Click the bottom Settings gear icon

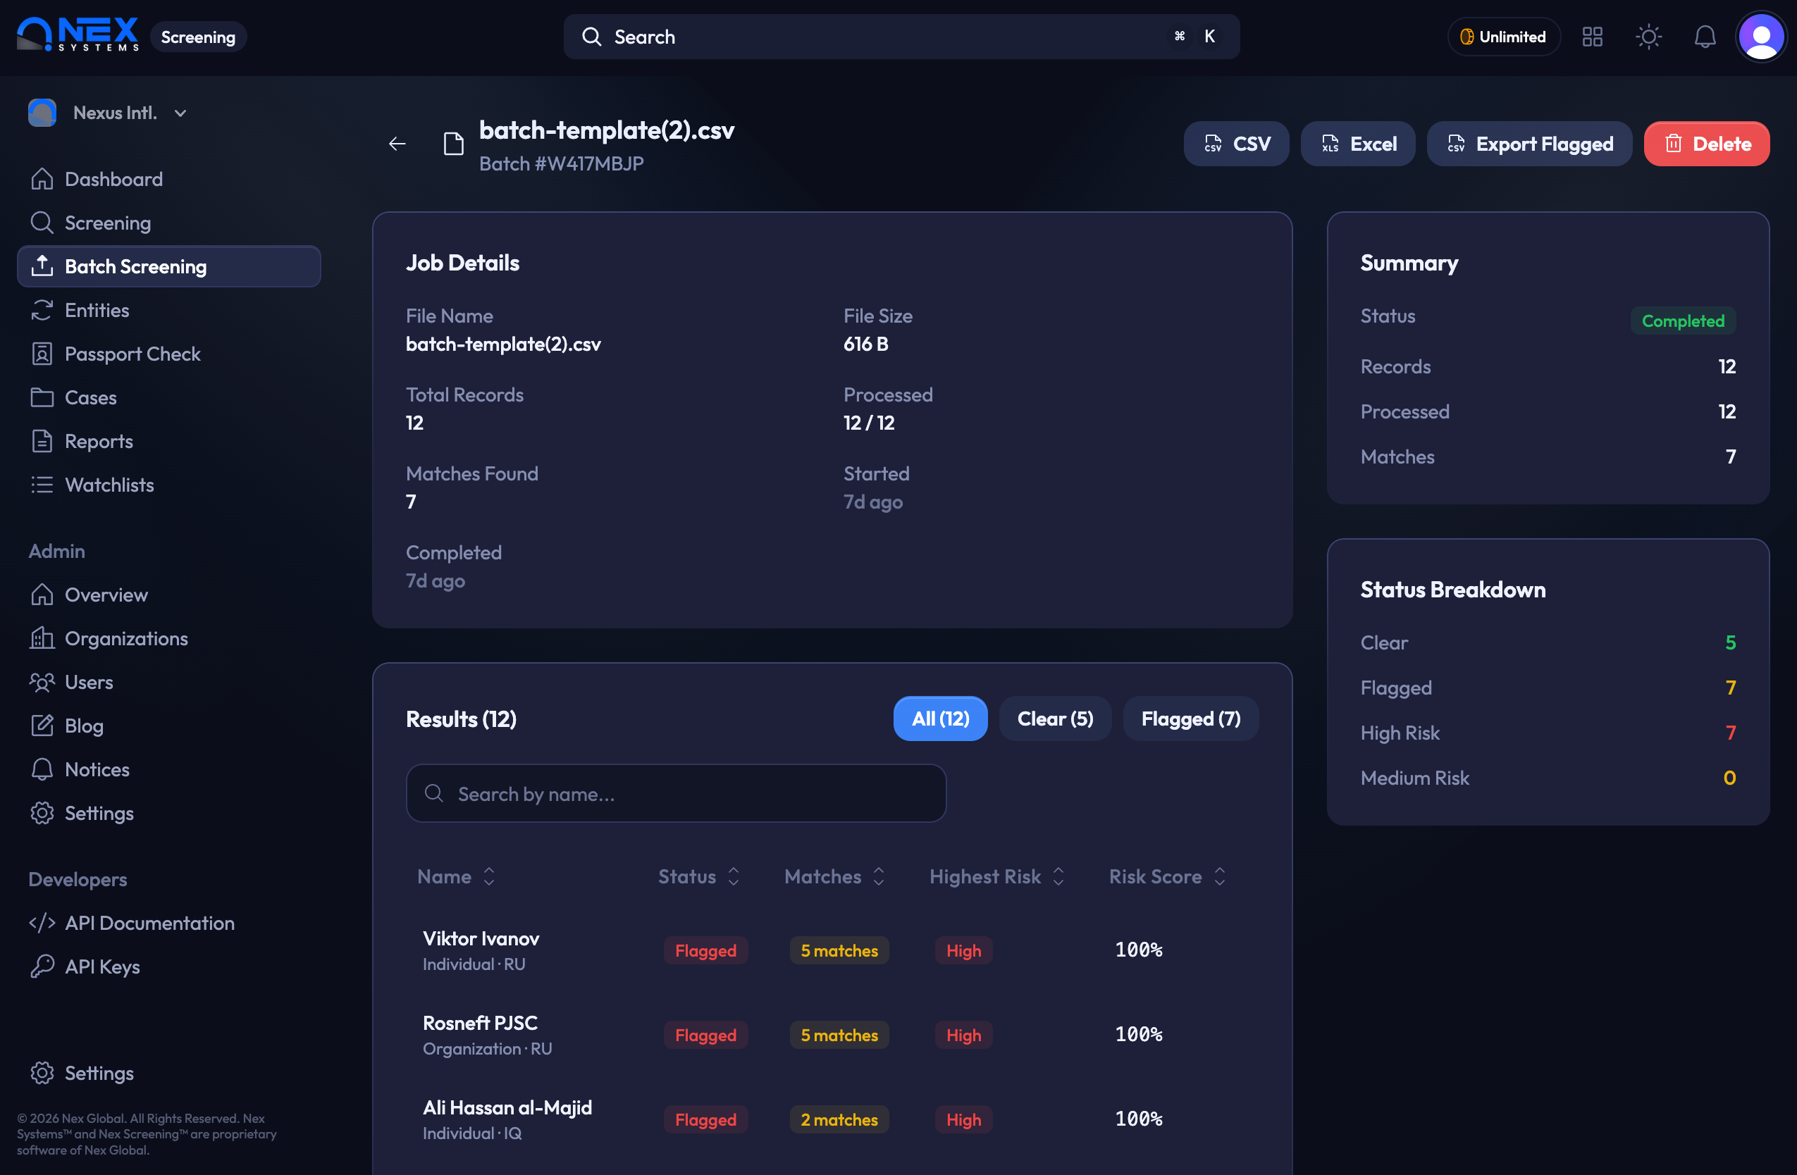point(42,1074)
